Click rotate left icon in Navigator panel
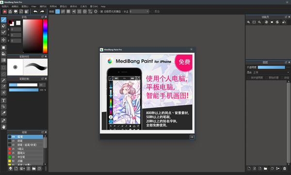This screenshot has height=175, width=291. 266,22
